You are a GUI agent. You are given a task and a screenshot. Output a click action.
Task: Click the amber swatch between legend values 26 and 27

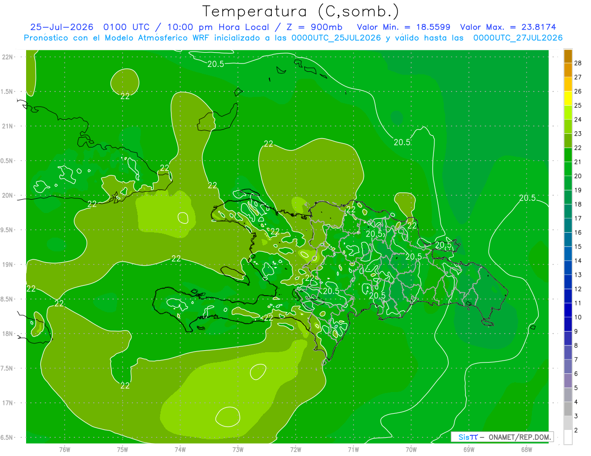pos(568,84)
